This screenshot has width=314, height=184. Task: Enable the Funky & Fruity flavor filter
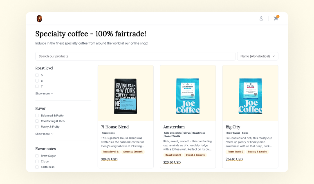pos(37,127)
